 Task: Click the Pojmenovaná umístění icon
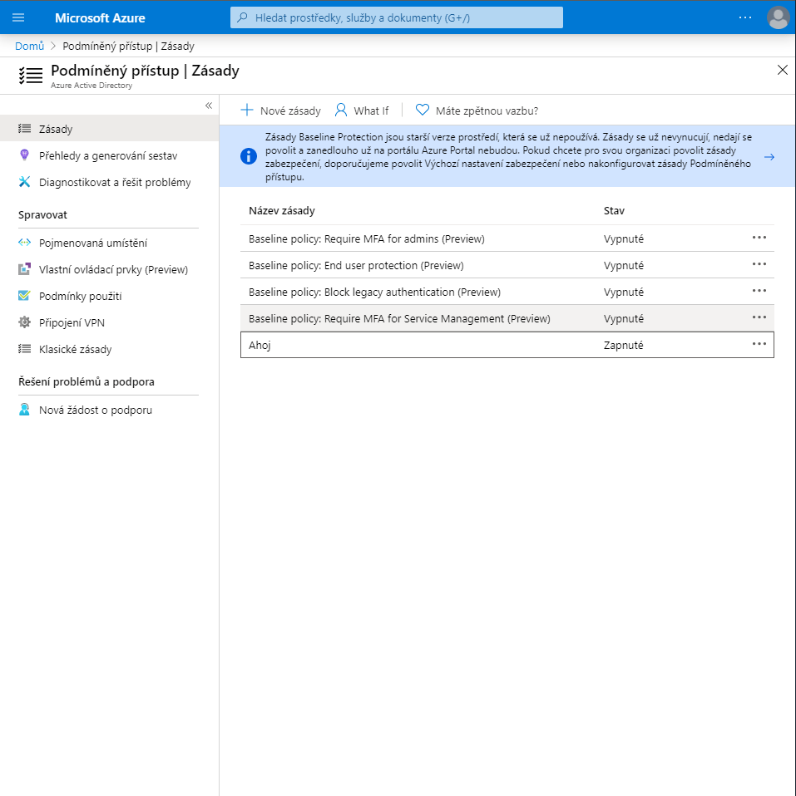point(24,243)
